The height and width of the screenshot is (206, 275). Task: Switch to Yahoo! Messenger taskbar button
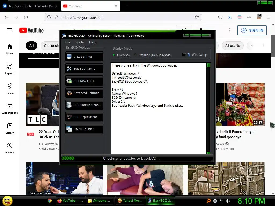(x=131, y=201)
